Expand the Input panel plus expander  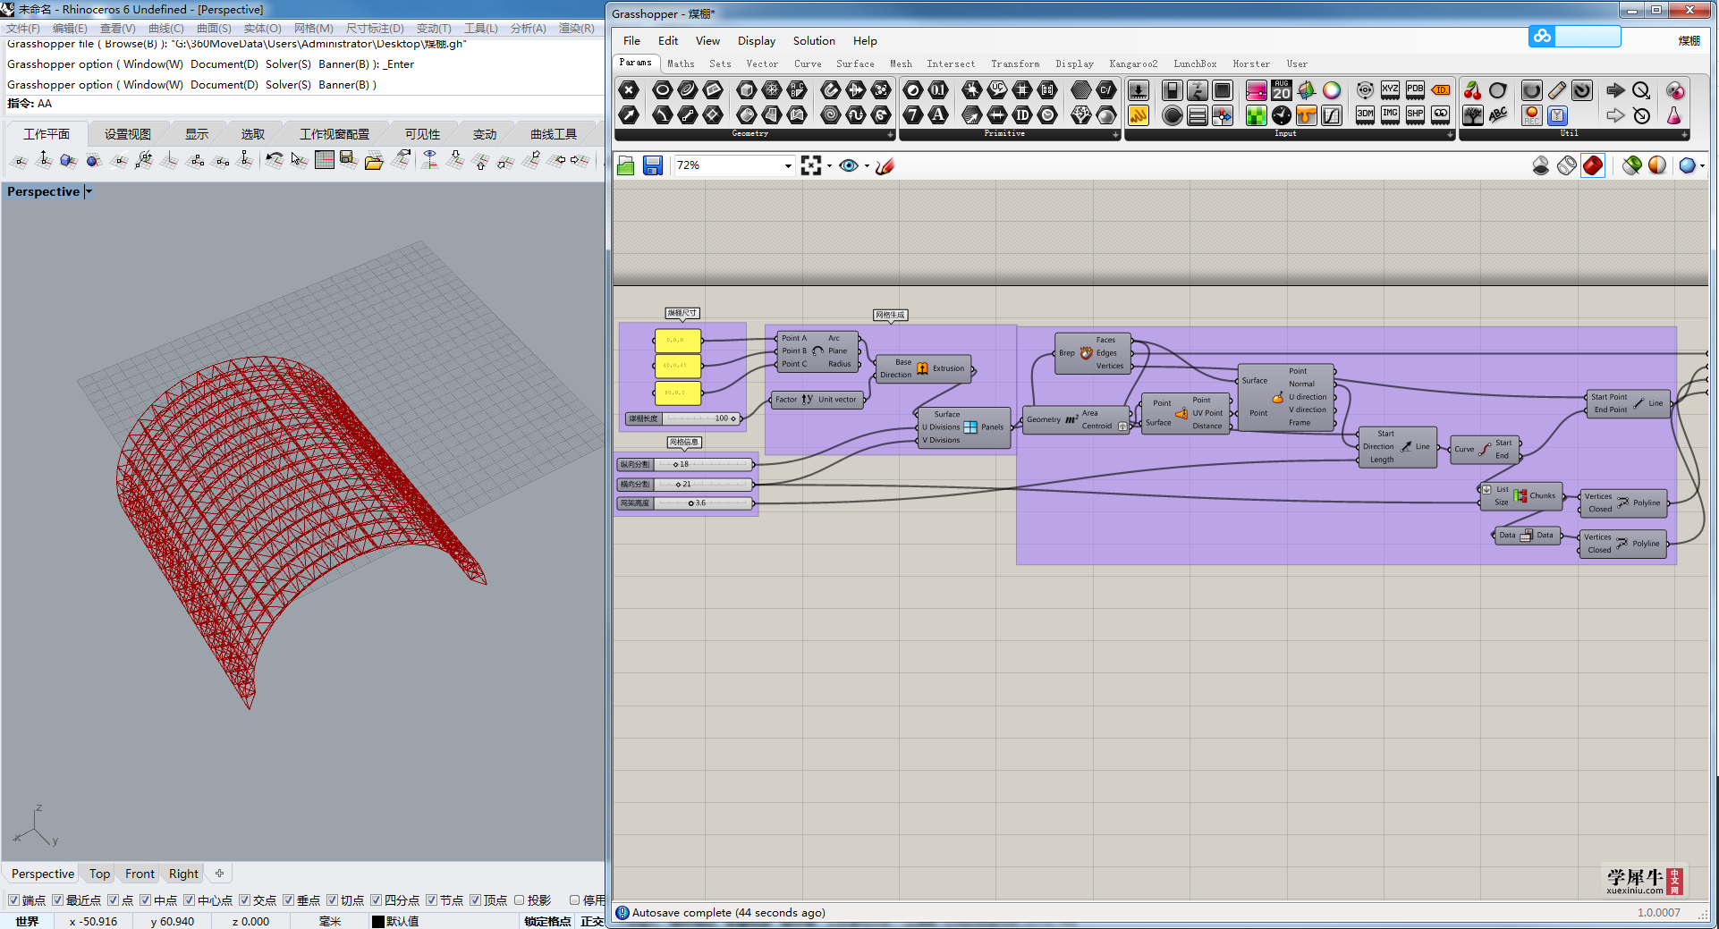(x=1450, y=135)
